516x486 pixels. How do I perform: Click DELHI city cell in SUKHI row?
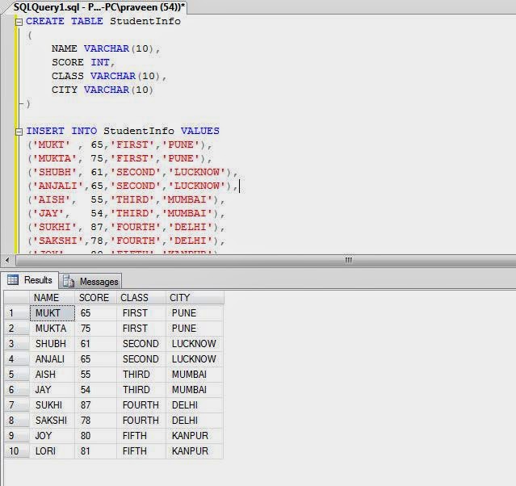click(x=195, y=405)
